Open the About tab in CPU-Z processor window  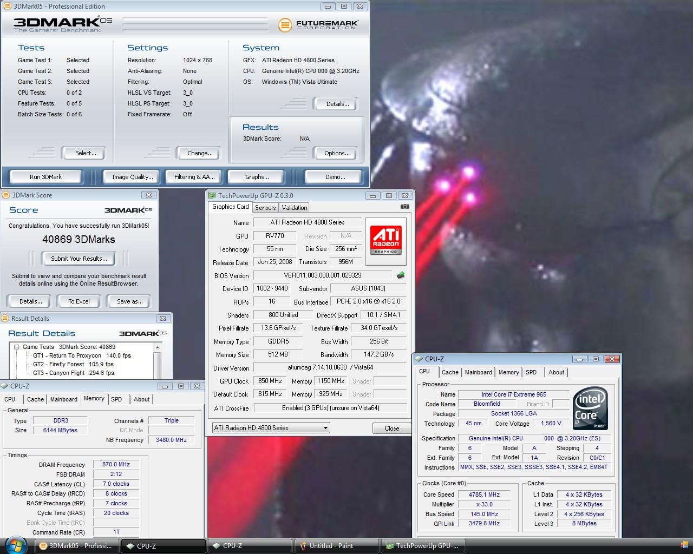coord(556,372)
